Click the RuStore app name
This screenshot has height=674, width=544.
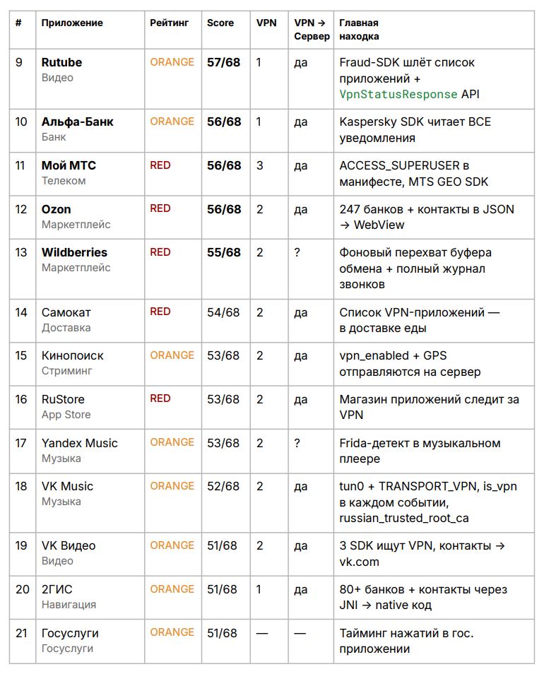click(x=63, y=399)
